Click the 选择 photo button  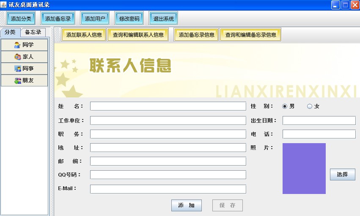pos(342,174)
